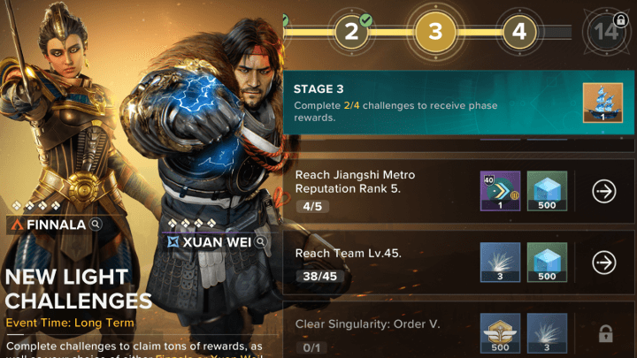Click the yellow progress bar between stages 2 and 3
Viewport: 637px width, 358px height.
point(392,32)
